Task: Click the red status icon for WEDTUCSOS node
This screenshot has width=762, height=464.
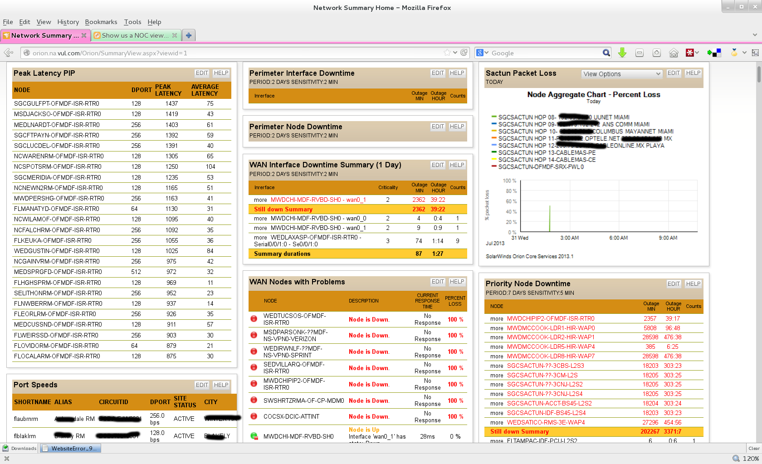Action: click(254, 319)
